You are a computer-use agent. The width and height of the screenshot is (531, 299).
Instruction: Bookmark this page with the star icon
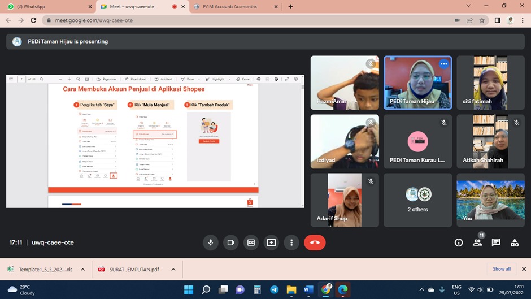click(x=482, y=20)
